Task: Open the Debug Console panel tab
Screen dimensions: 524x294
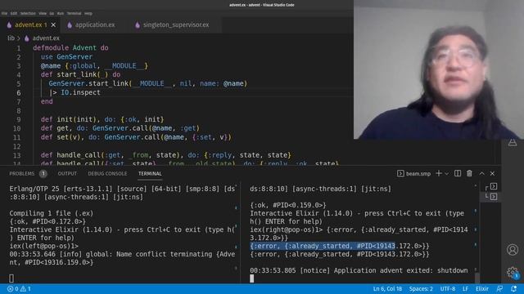Action: (x=107, y=174)
